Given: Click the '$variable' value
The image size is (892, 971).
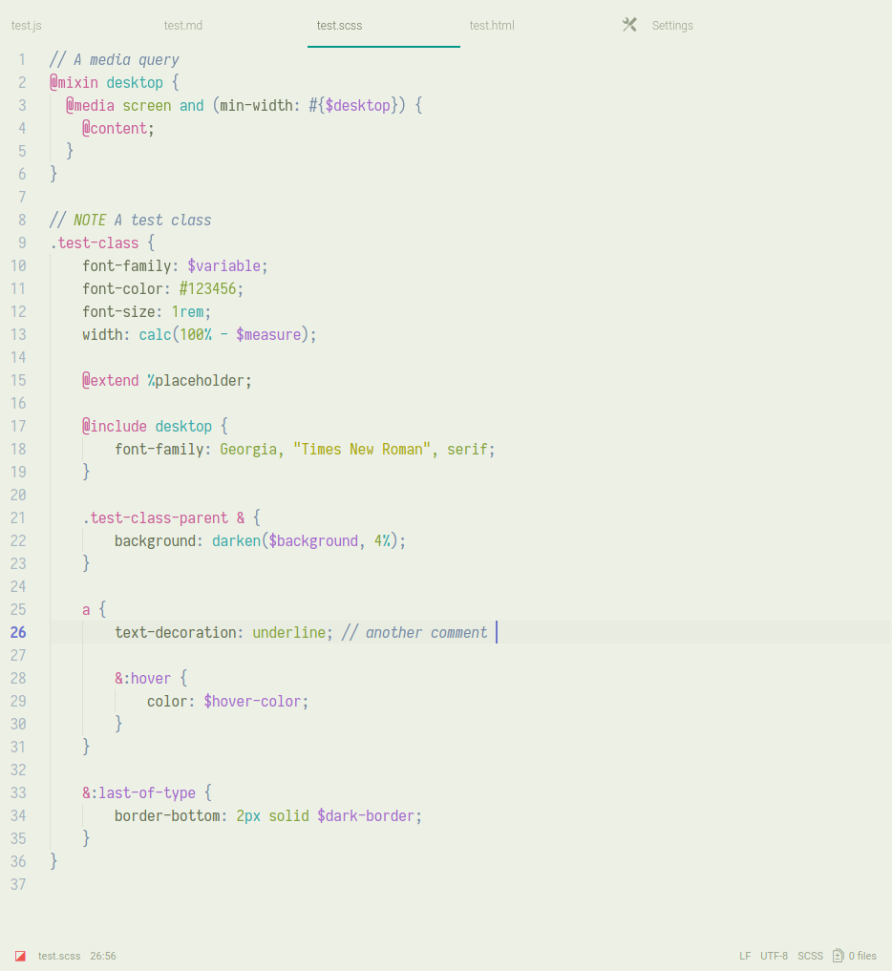Looking at the screenshot, I should (223, 265).
